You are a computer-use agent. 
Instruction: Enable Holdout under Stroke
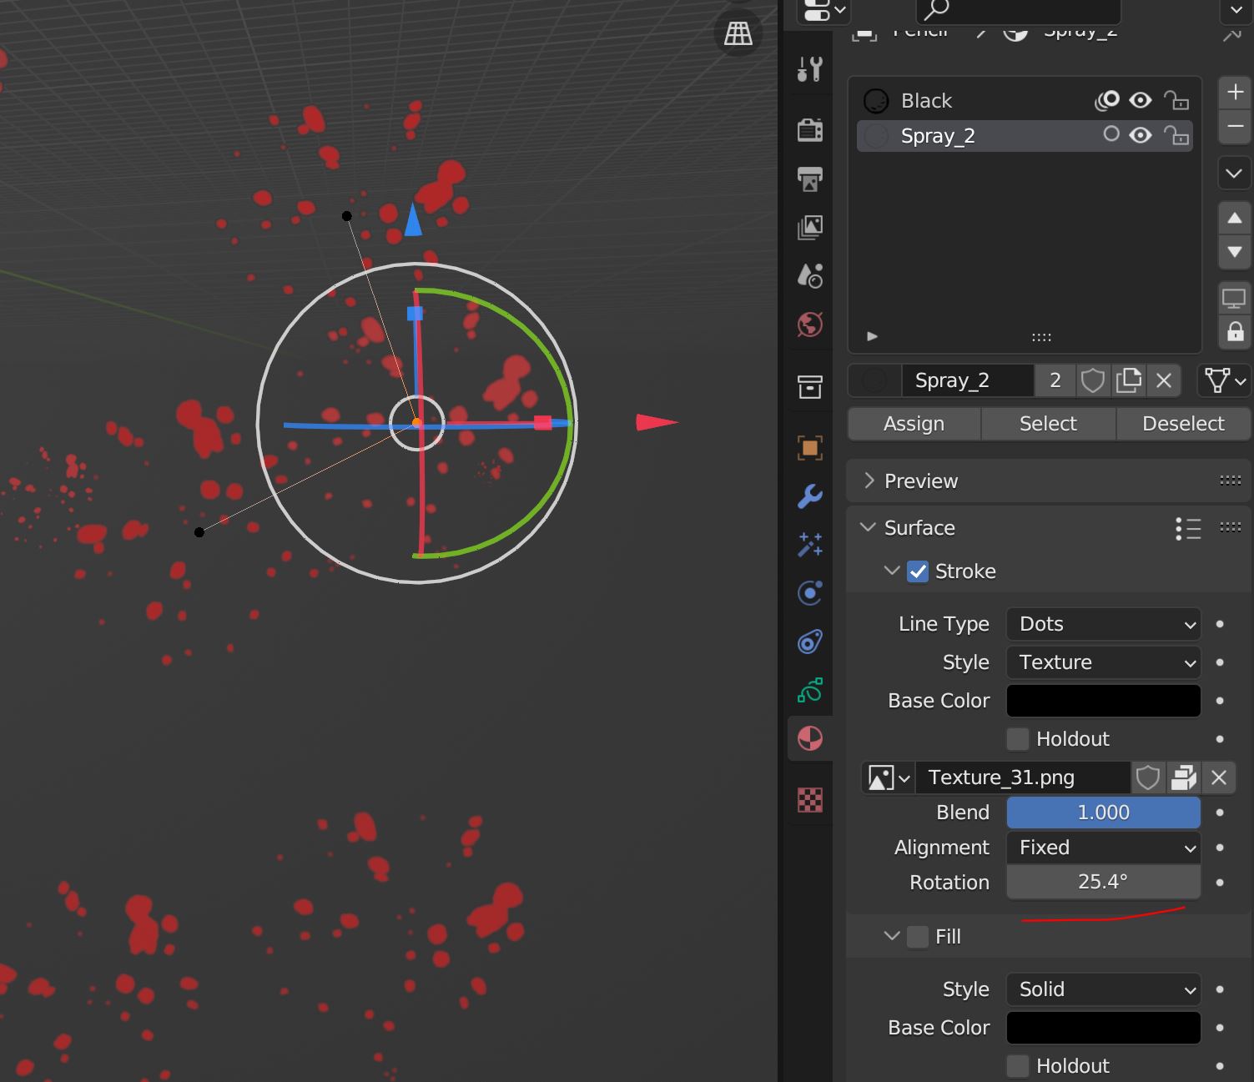click(1018, 739)
